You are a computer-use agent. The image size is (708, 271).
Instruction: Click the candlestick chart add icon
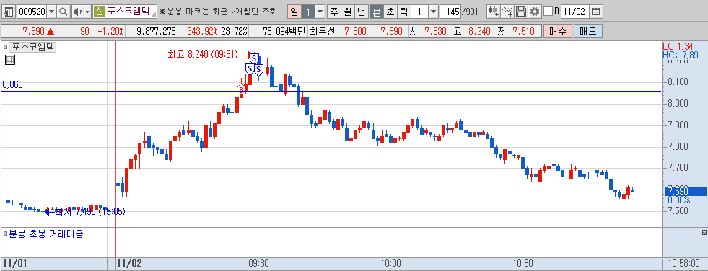(494, 12)
